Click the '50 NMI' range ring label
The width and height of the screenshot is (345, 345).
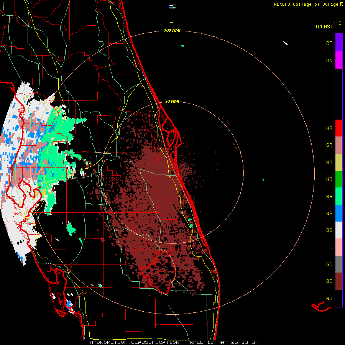click(x=172, y=101)
